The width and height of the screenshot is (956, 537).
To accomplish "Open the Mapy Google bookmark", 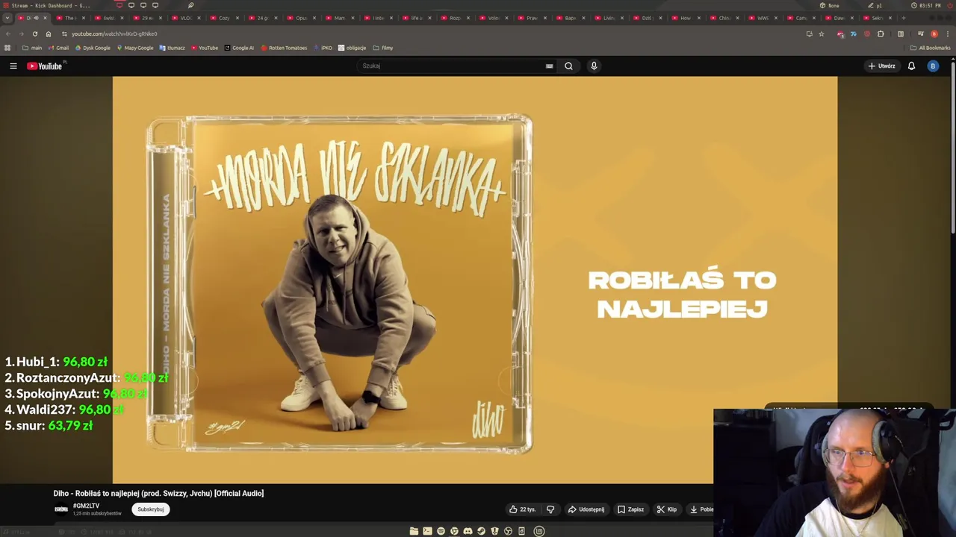I will coord(135,48).
